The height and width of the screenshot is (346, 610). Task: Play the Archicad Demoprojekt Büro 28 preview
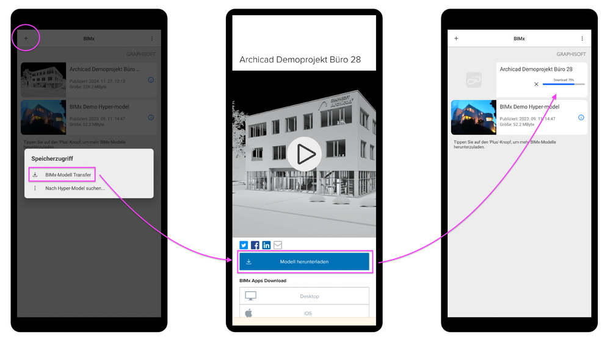point(304,154)
